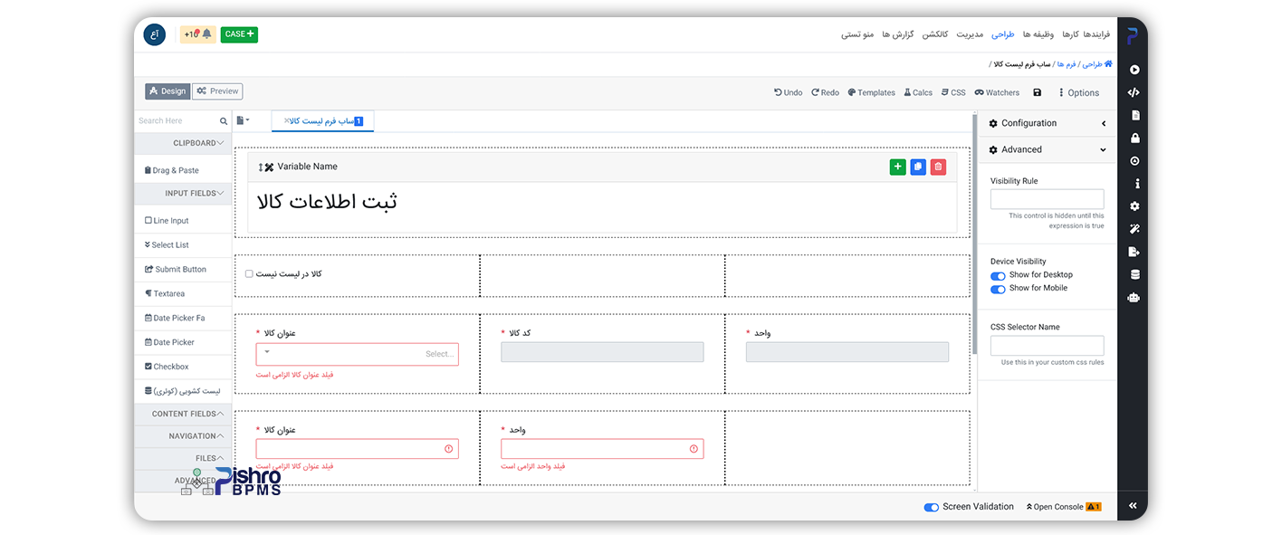Check the 'کالا در لیست نیست' checkbox
The image size is (1282, 535).
tap(249, 273)
